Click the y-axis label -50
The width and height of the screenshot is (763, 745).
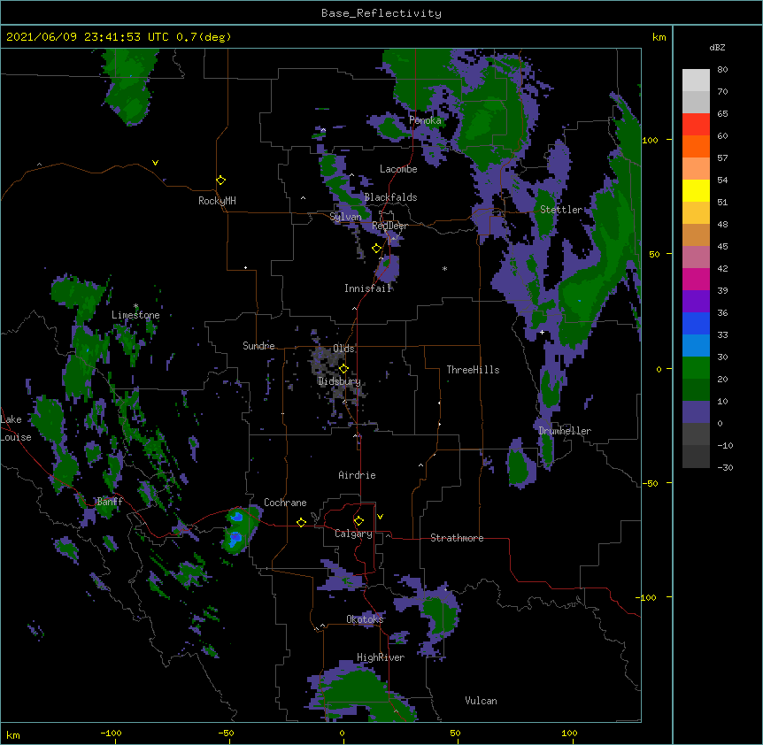(x=650, y=483)
